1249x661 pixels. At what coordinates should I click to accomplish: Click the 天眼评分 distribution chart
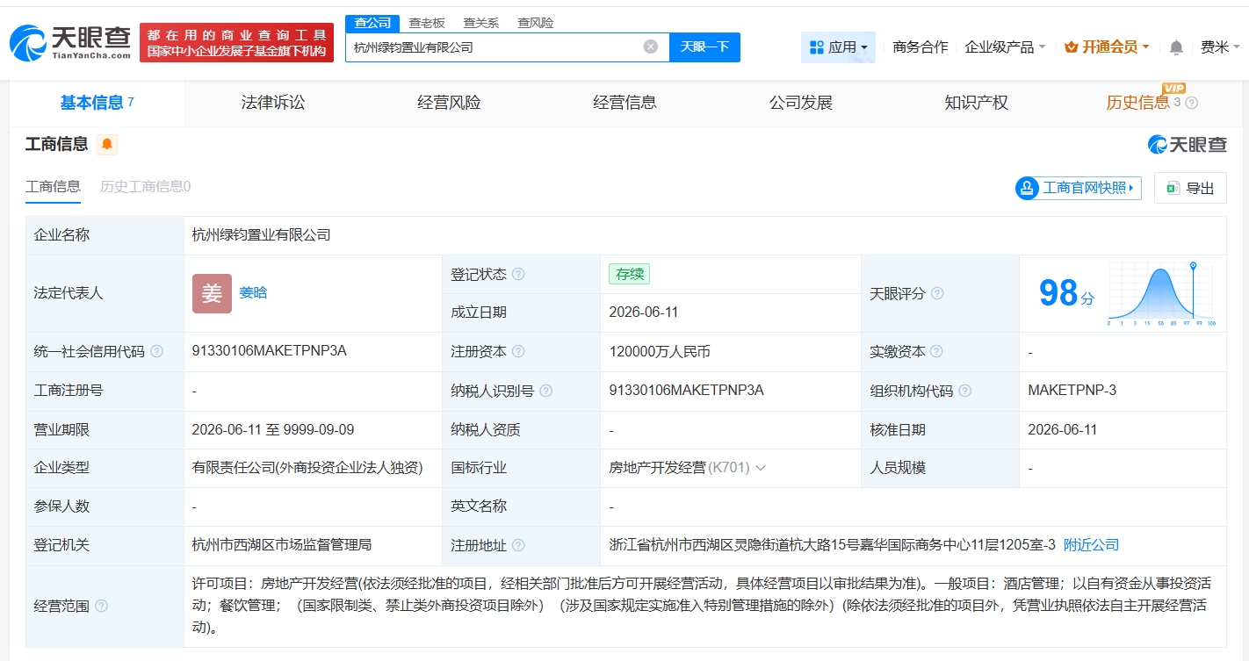click(x=1160, y=294)
